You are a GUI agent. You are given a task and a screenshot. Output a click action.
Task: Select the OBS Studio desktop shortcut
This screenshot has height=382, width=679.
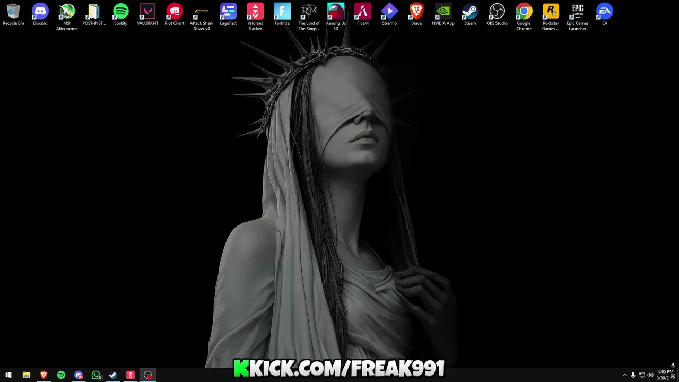coord(497,15)
